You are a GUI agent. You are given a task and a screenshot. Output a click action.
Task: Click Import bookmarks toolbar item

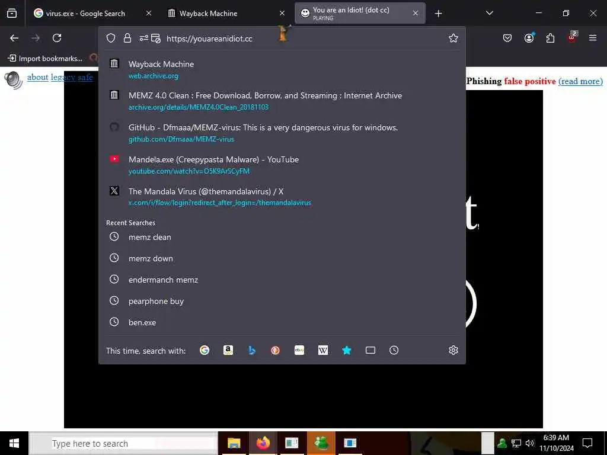tap(45, 59)
